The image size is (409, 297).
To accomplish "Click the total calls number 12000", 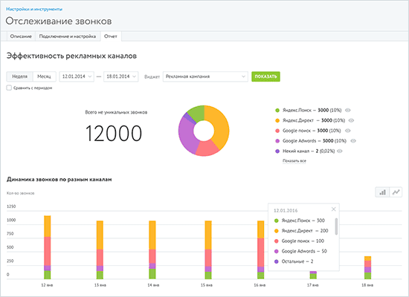I will 114,134.
